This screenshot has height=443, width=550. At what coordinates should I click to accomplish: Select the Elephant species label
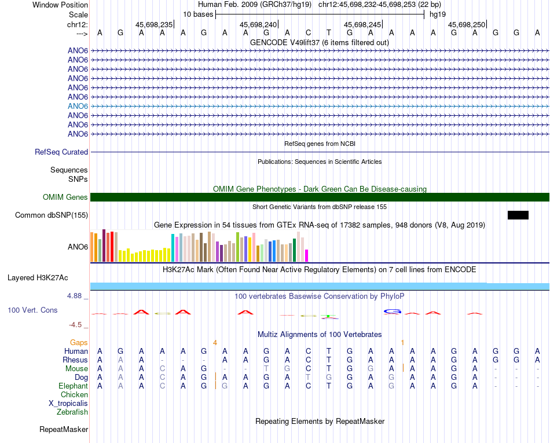coord(74,386)
